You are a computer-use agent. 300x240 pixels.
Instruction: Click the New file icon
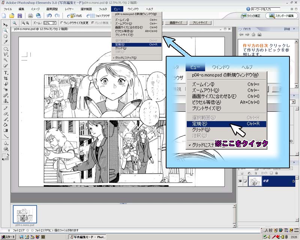[4, 16]
